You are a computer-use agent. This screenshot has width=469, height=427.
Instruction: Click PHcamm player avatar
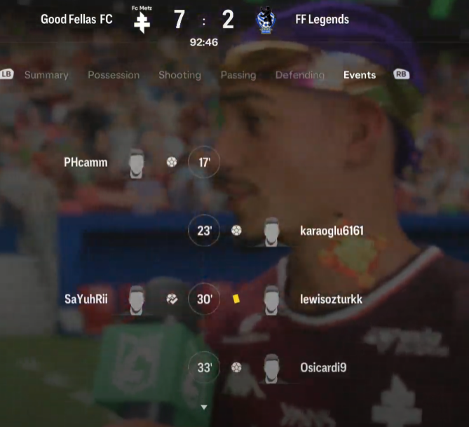(136, 163)
